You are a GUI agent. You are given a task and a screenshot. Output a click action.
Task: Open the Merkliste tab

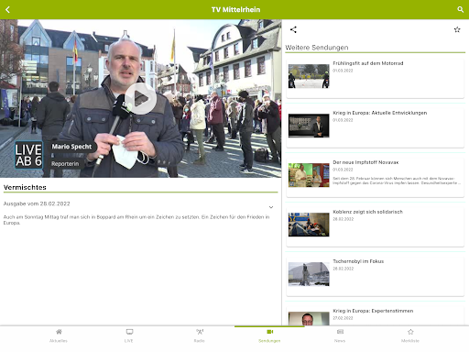pos(410,335)
